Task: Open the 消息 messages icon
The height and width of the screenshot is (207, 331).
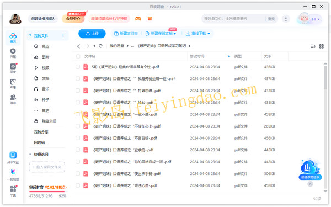Action: pyautogui.click(x=13, y=99)
